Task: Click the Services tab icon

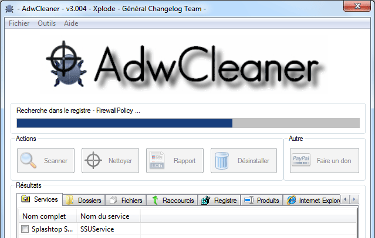Action: (x=26, y=199)
